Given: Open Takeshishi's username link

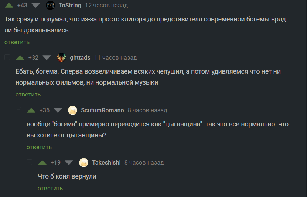Looking at the screenshot, I should click(x=106, y=163).
